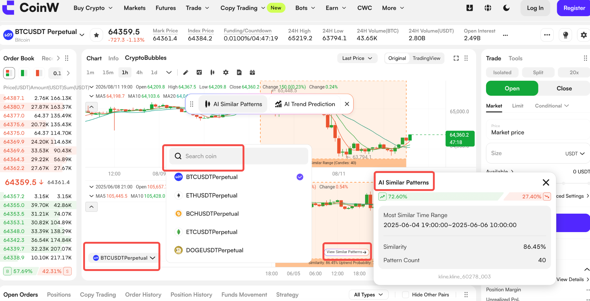The height and width of the screenshot is (301, 590).
Task: Toggle dark mode moon icon
Action: (x=506, y=8)
